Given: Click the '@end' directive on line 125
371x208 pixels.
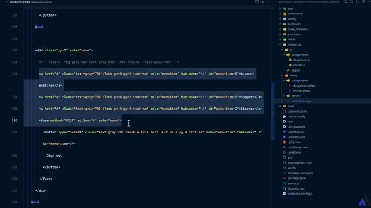Looking at the screenshot, I should [x=39, y=27].
